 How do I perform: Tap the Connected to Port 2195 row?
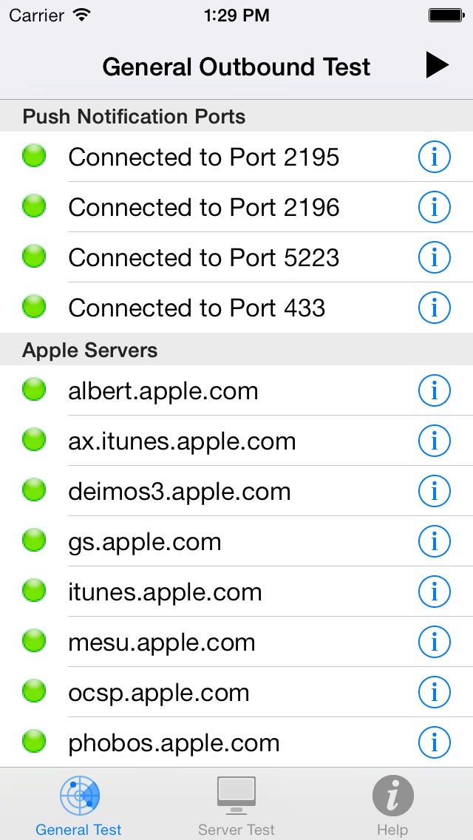coord(204,157)
